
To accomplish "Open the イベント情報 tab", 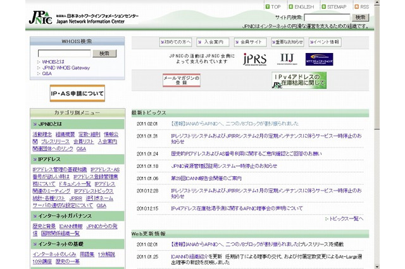I will tap(325, 42).
